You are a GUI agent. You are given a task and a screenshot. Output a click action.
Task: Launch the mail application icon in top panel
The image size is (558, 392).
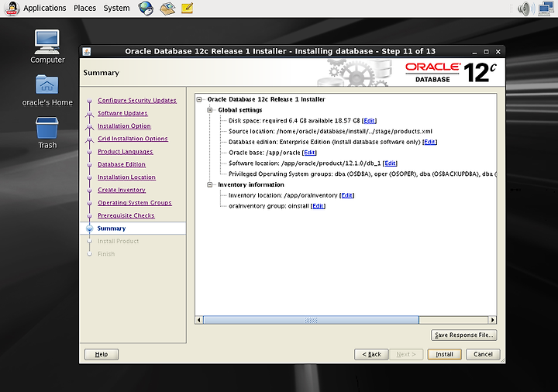[x=167, y=9]
